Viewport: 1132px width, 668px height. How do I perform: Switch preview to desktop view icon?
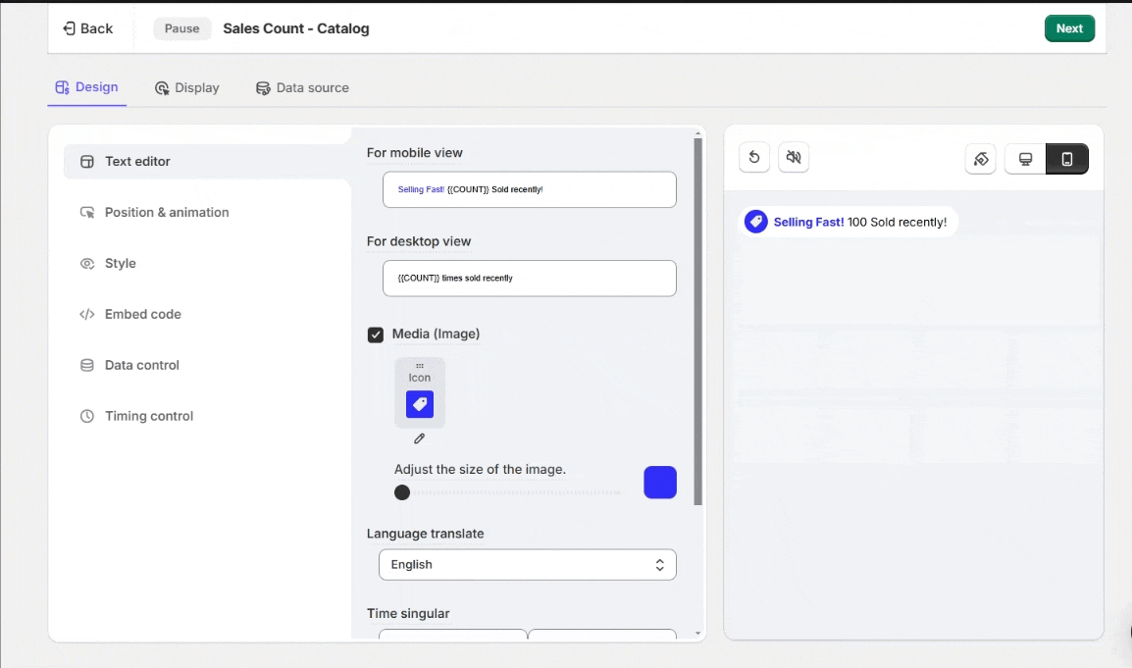(1025, 159)
